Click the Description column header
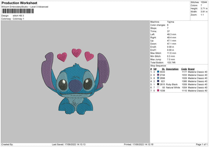This screenshot has height=147, width=209. 172,69
